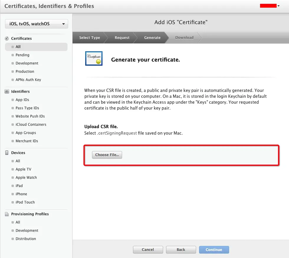The height and width of the screenshot is (258, 289).
Task: Click the Back button
Action: click(181, 250)
